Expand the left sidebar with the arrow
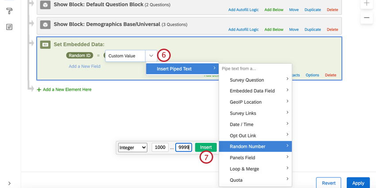Image resolution: width=376 pixels, height=188 pixels. click(9, 183)
